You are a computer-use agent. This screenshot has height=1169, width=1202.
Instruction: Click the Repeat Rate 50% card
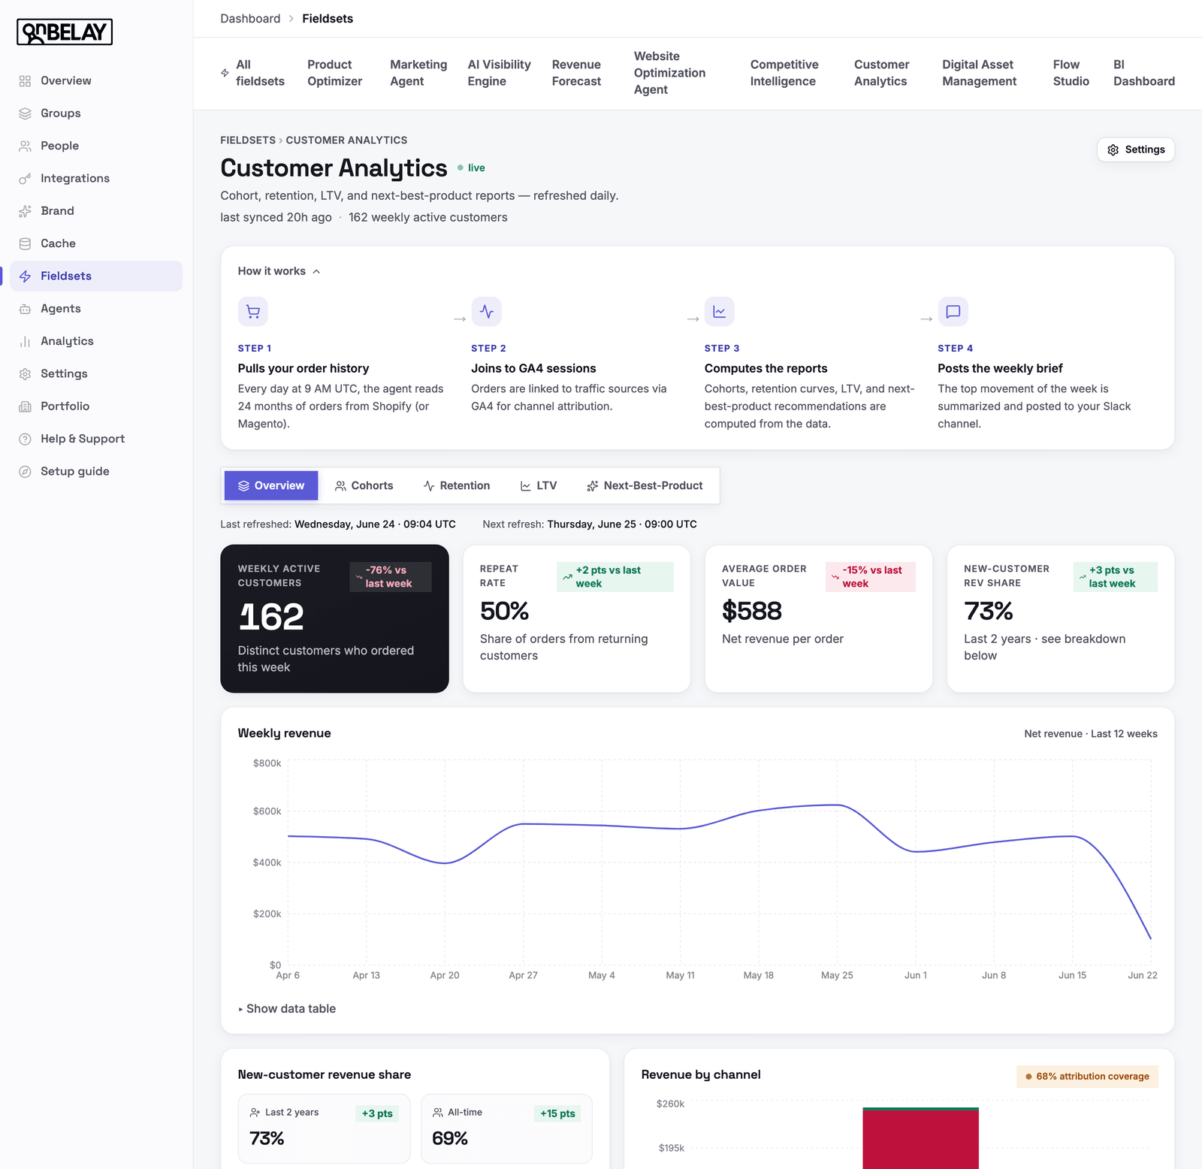point(576,618)
